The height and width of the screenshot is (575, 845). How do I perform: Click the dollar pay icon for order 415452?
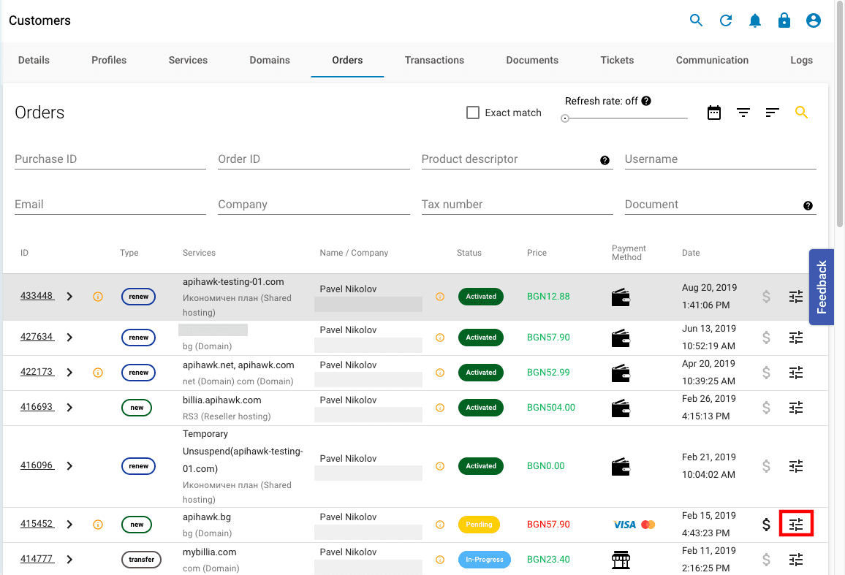pyautogui.click(x=766, y=524)
